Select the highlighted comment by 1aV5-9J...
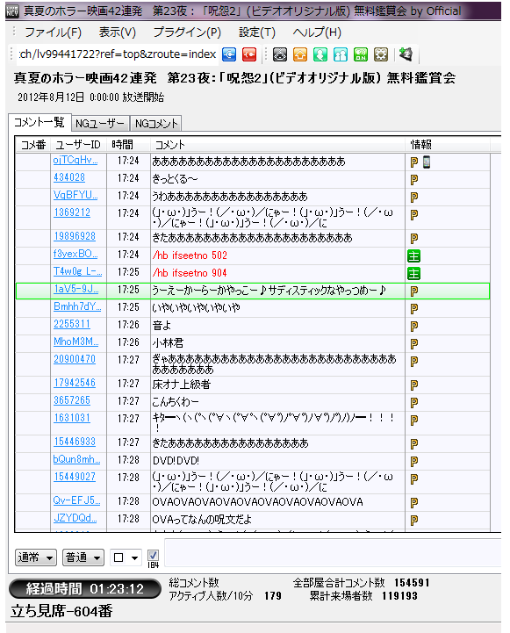This screenshot has height=633, width=510. point(253,291)
